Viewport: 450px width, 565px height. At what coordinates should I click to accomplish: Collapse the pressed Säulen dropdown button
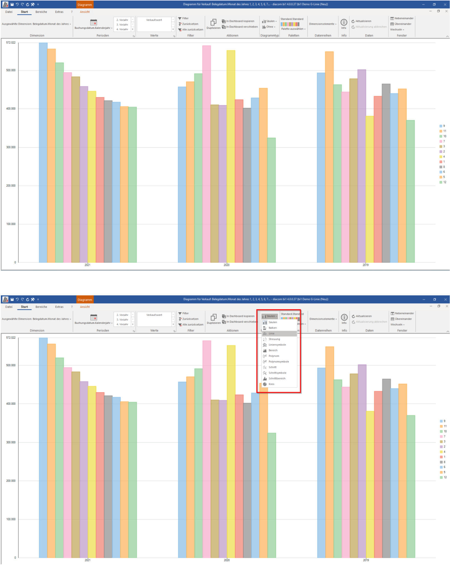[270, 316]
